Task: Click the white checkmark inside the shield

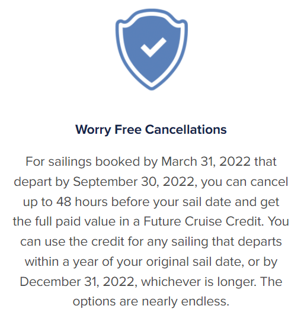Action: tap(153, 47)
